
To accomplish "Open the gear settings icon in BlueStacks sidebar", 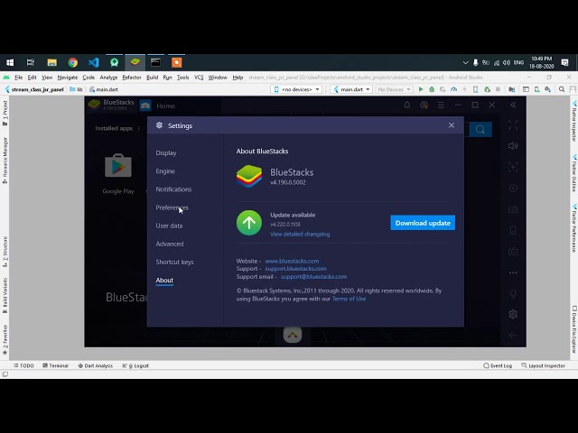I will point(513,314).
